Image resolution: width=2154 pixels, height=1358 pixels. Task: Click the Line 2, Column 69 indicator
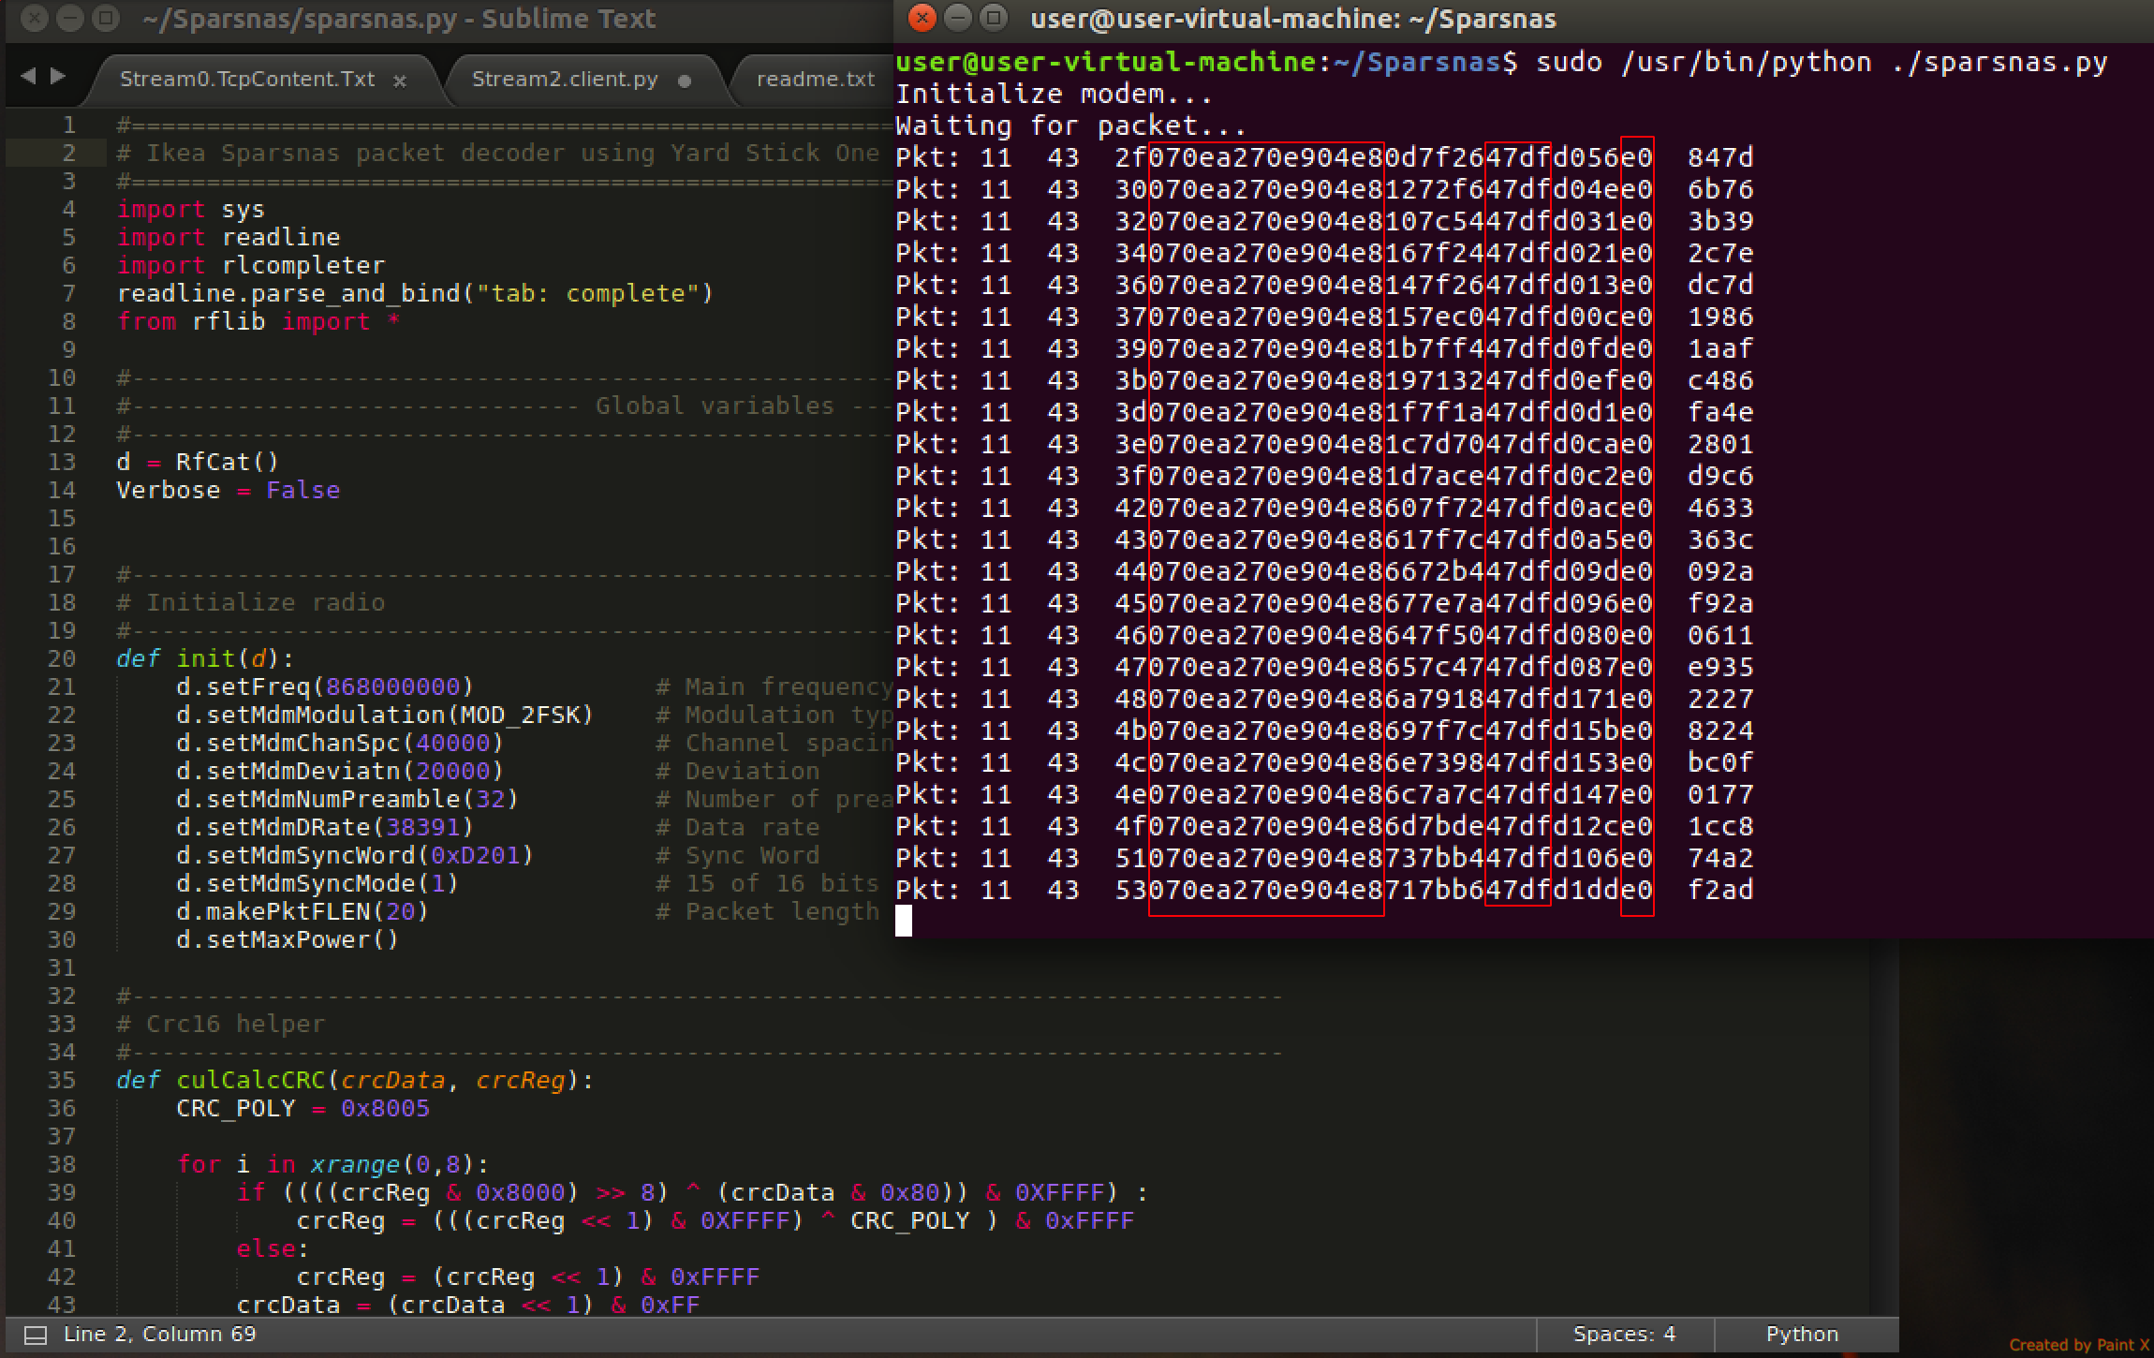coord(159,1334)
